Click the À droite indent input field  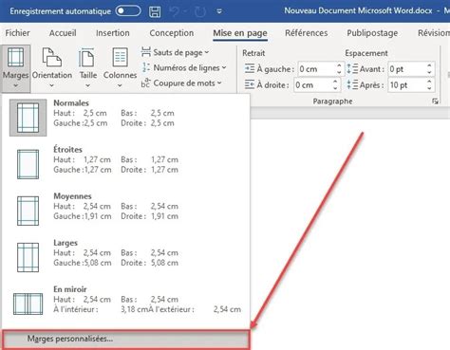(x=312, y=85)
